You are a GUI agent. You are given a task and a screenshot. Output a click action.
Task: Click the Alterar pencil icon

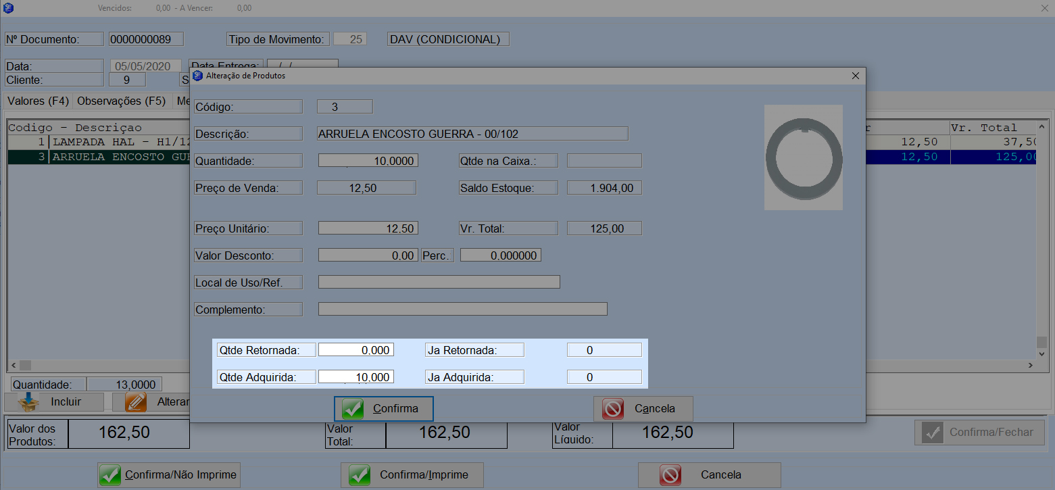click(x=137, y=401)
